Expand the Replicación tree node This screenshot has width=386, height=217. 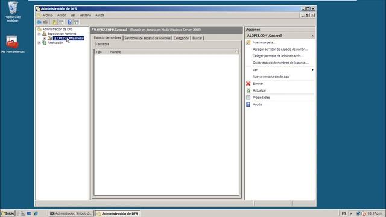coord(39,43)
